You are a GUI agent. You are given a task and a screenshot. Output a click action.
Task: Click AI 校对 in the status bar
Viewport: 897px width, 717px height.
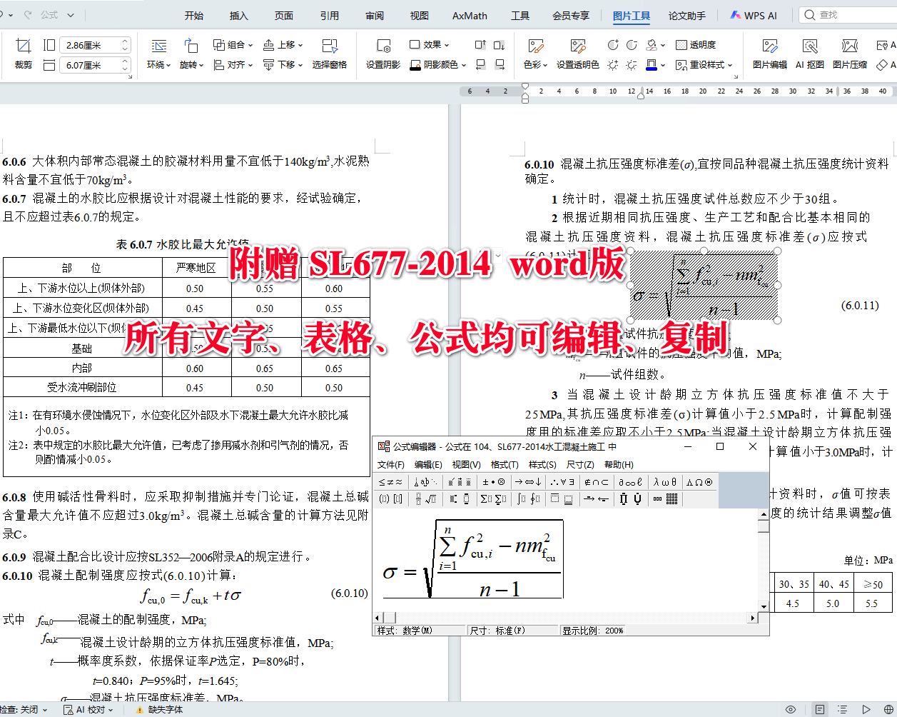pos(88,709)
